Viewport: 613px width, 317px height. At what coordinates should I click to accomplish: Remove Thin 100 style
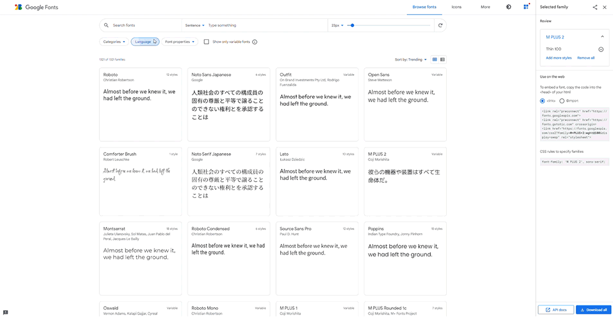(601, 49)
